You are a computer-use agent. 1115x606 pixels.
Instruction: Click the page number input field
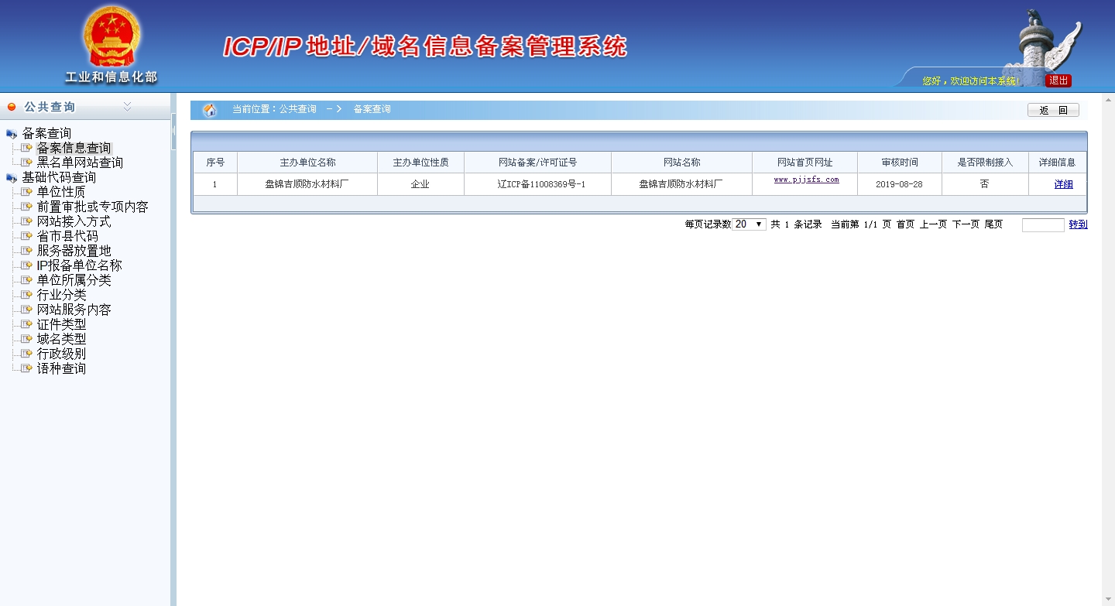[x=1042, y=225]
